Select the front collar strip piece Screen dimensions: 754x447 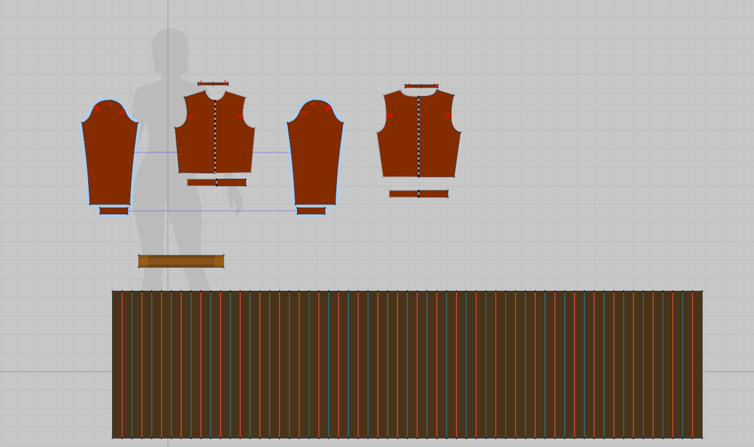[x=213, y=83]
